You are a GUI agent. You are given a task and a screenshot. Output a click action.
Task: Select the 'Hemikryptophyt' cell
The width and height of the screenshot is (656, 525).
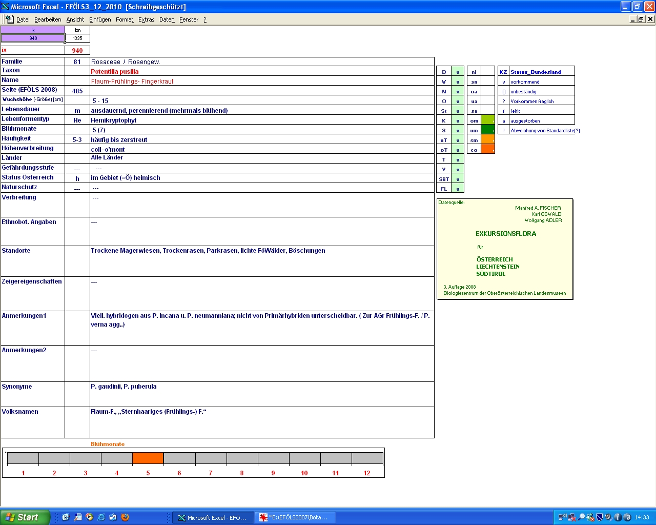click(x=262, y=120)
